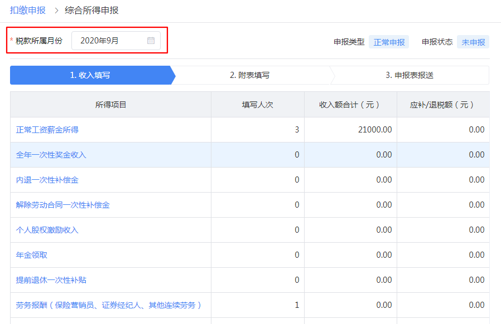Viewport: 501px width, 324px height.
Task: Open 全年一次性奖金收入 item link
Action: (51, 155)
